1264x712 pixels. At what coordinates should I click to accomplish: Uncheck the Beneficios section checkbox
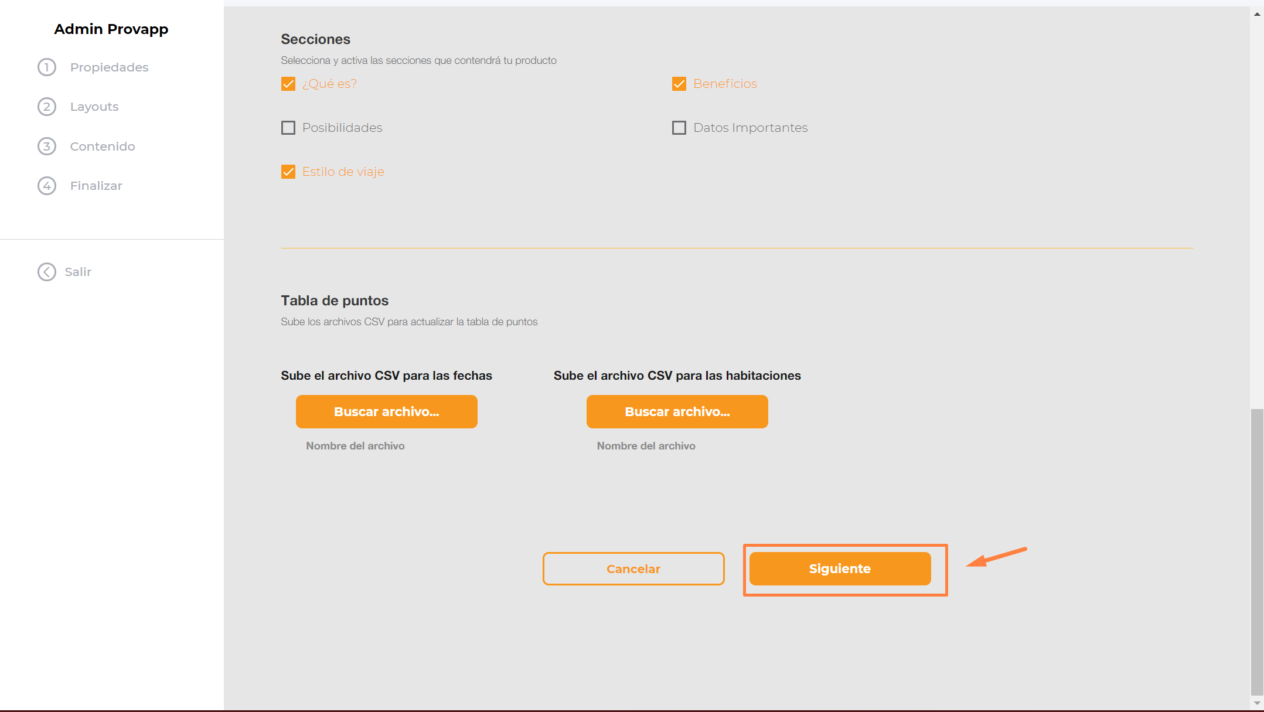tap(679, 84)
